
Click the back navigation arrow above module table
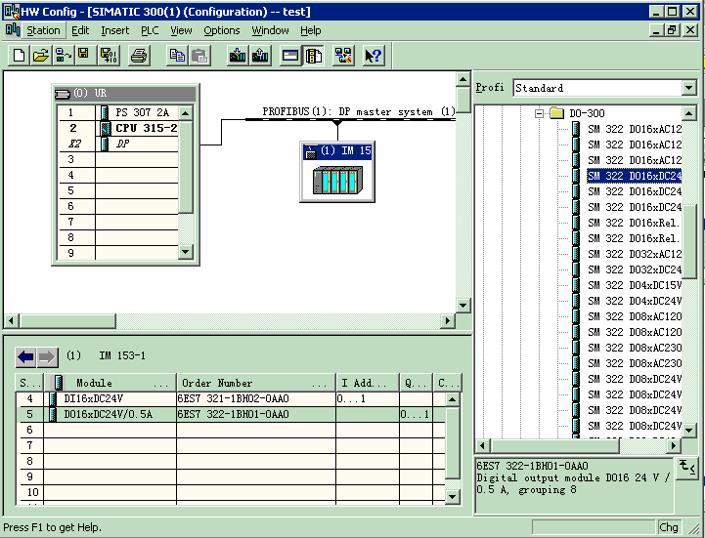(25, 356)
